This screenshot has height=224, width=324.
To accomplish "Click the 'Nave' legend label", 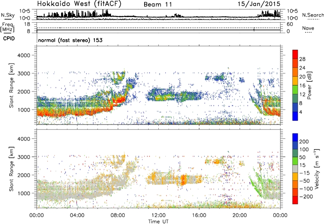I will coord(308,28).
